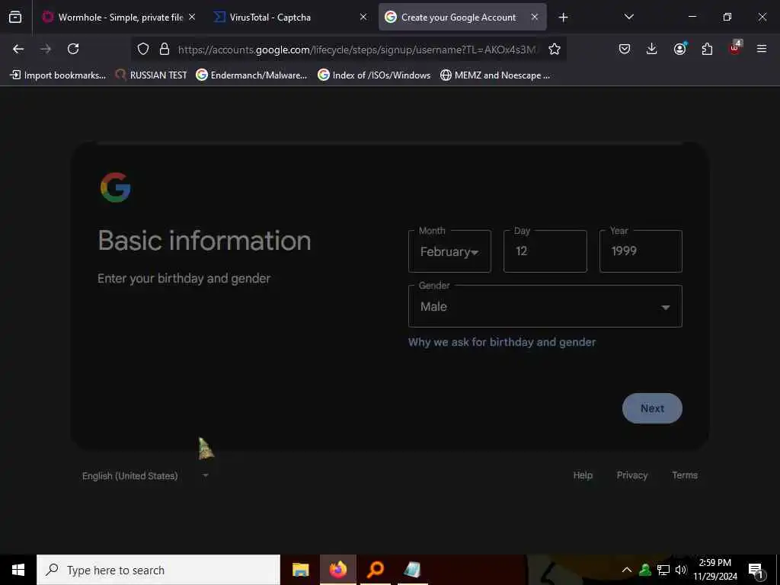The image size is (780, 585).
Task: Open File Explorer from taskbar
Action: pos(300,570)
